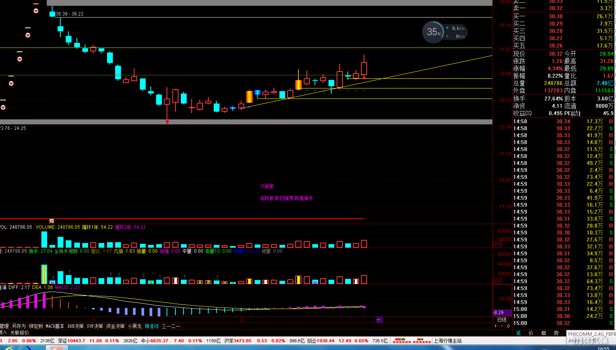Image resolution: width=616 pixels, height=350 pixels.
Task: Click the 榜 marker above the volume panel
Action: click(51, 221)
